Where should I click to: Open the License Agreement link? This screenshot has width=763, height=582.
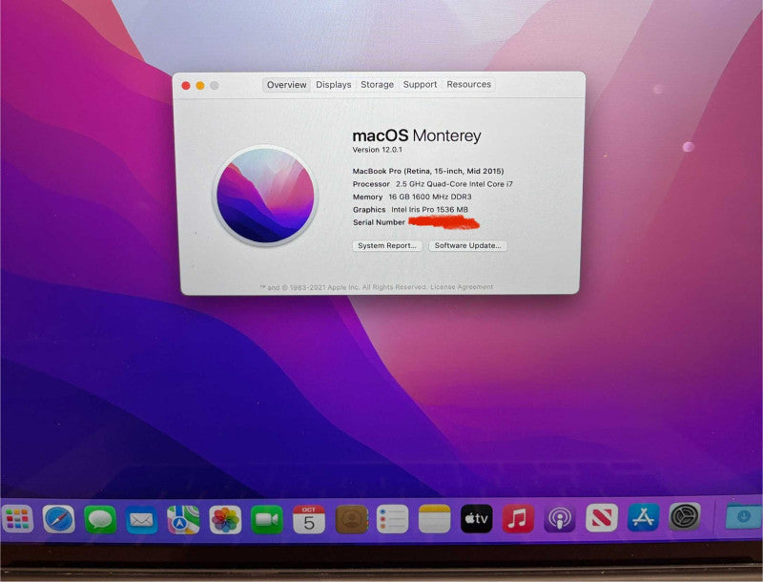click(462, 286)
